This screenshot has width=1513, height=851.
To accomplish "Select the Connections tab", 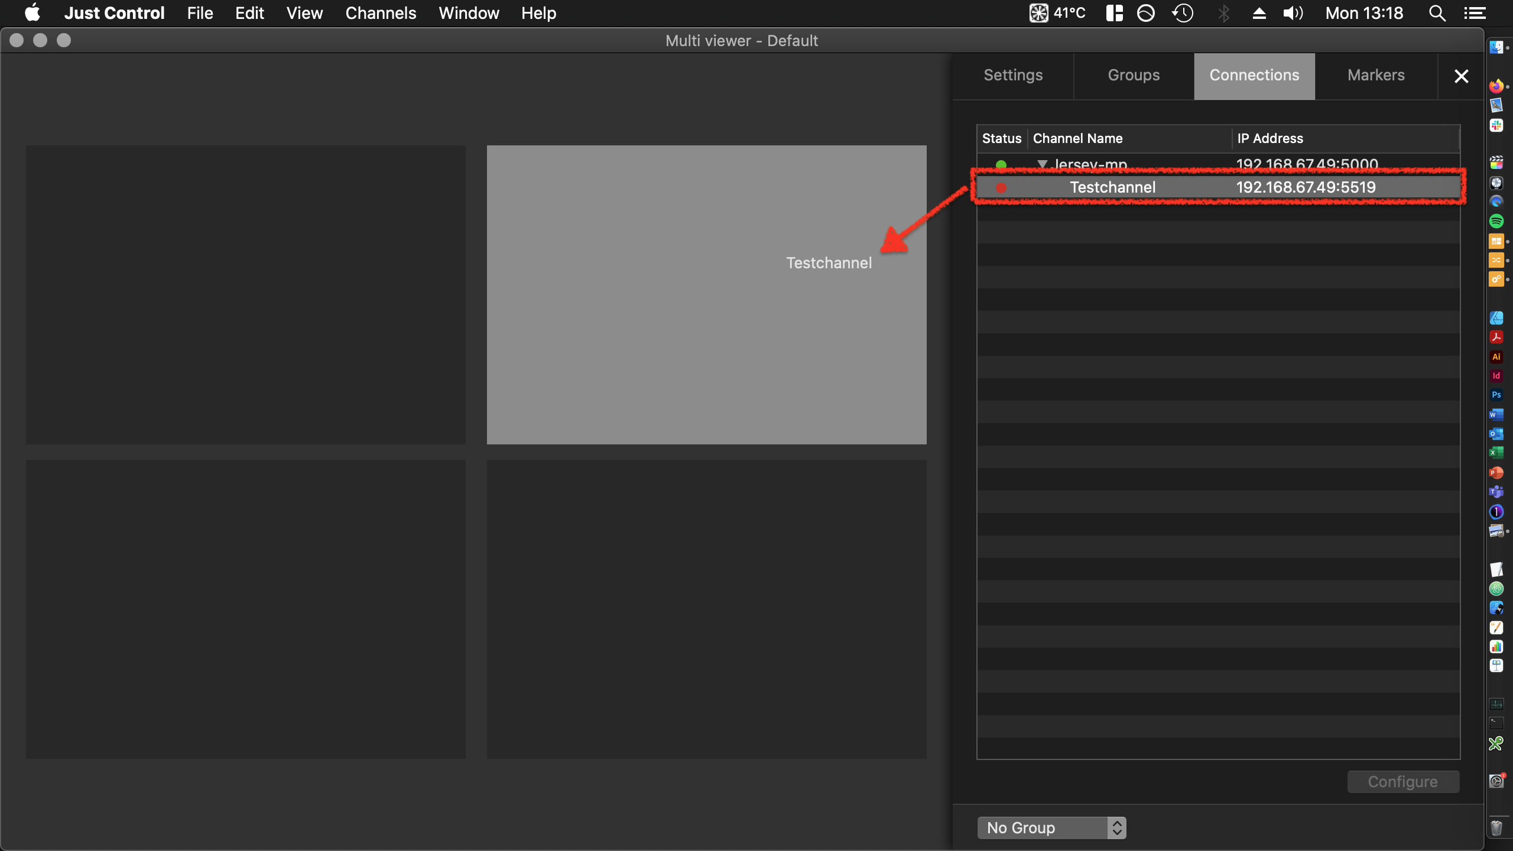I will pyautogui.click(x=1254, y=76).
